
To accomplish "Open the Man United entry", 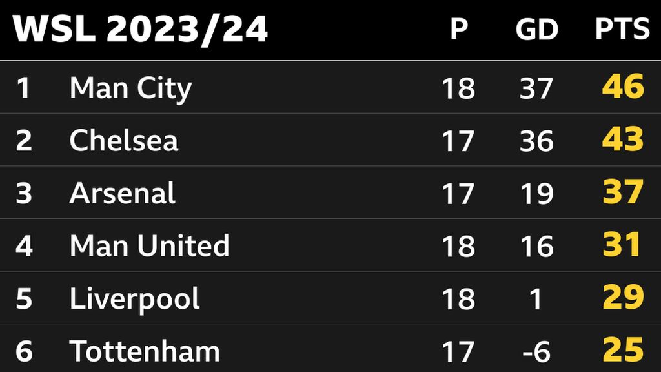I will point(149,245).
